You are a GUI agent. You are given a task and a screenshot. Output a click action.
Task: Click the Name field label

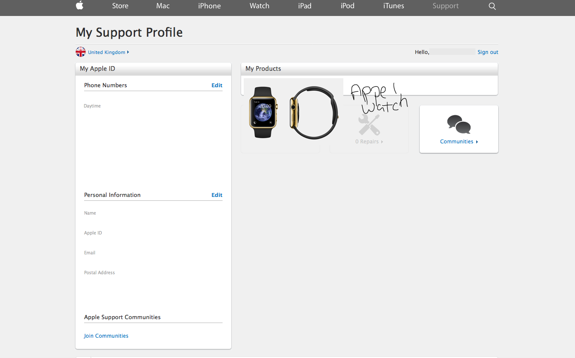(x=90, y=213)
